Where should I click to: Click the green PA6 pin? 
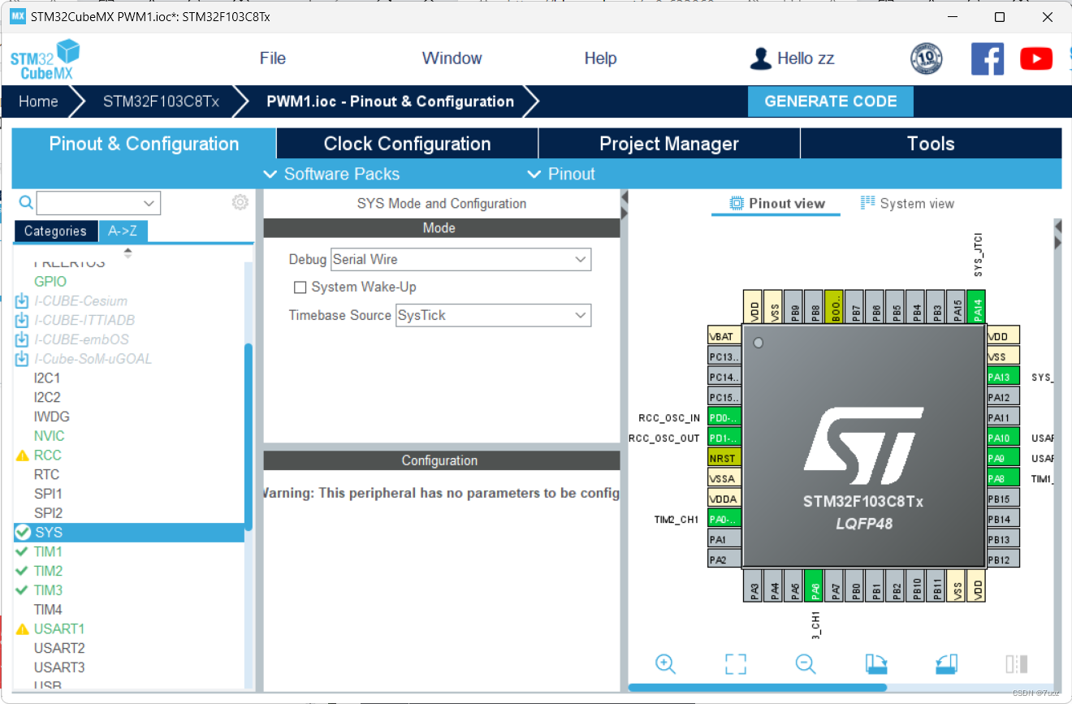815,586
